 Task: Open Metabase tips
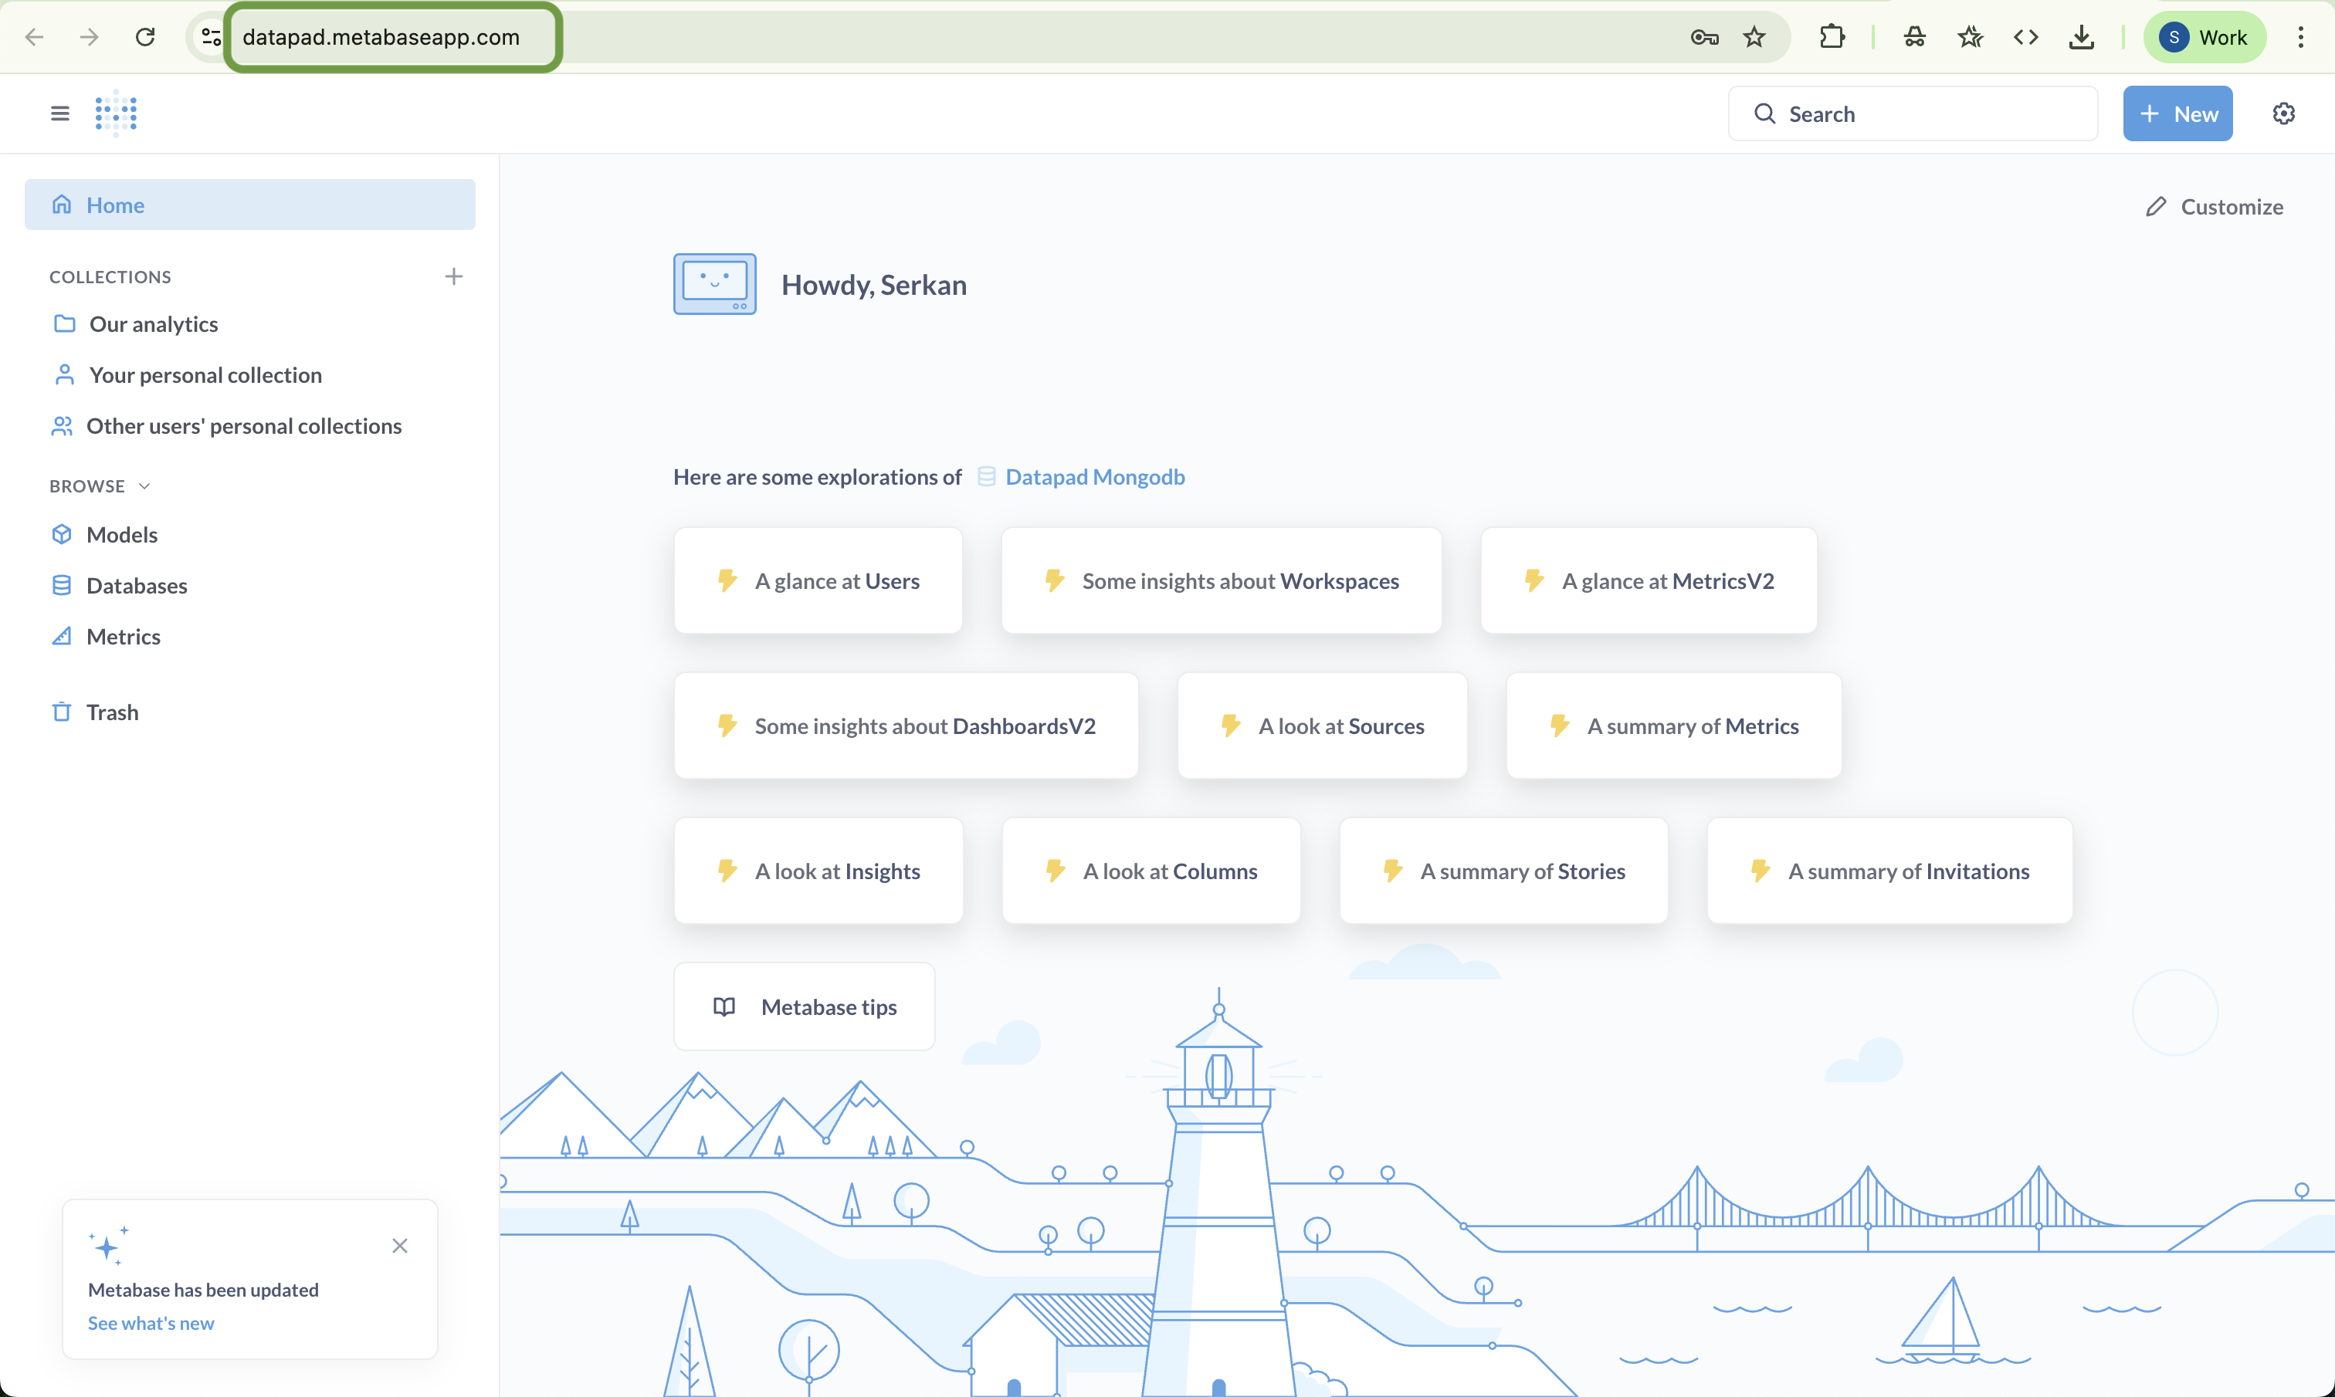pyautogui.click(x=804, y=1006)
